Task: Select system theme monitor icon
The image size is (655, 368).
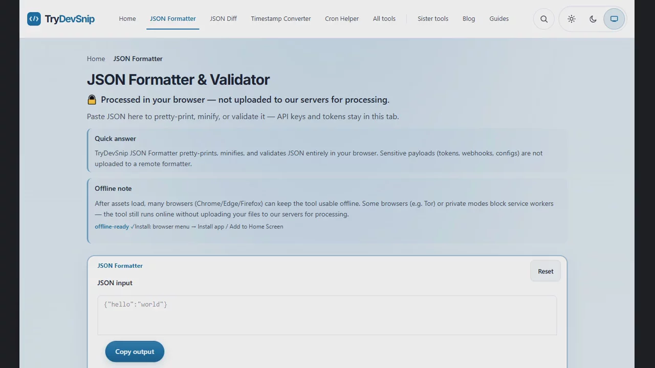Action: [x=614, y=19]
